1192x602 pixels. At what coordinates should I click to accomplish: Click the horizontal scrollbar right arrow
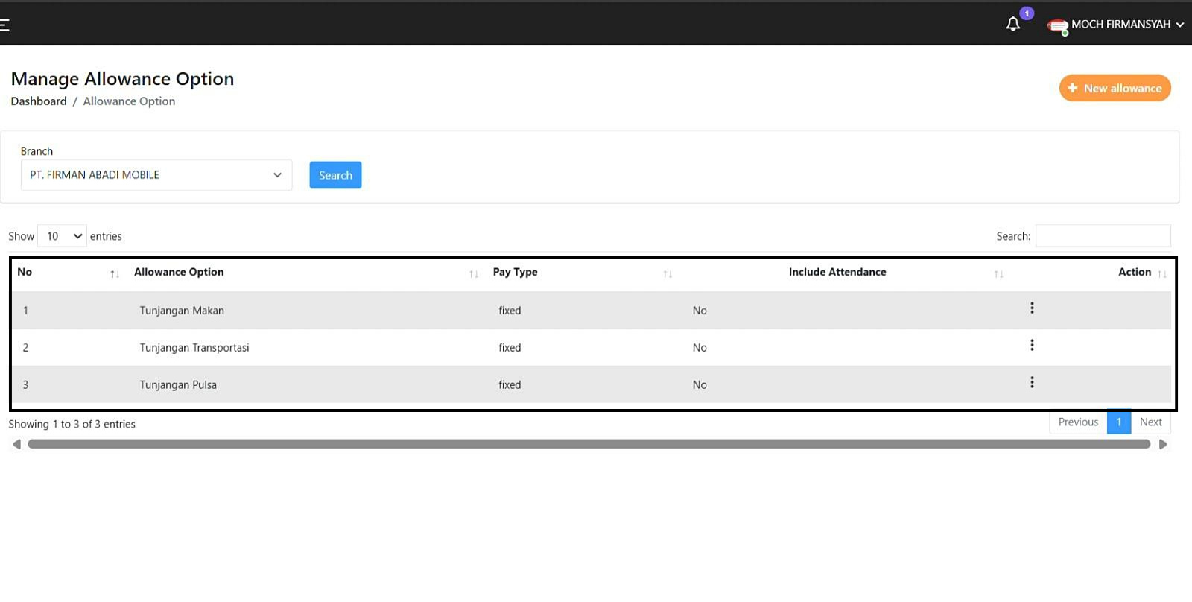tap(1163, 444)
